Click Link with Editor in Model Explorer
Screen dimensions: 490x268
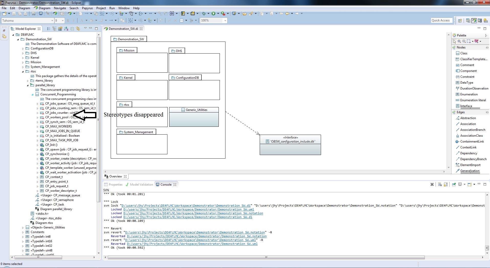coord(78,29)
